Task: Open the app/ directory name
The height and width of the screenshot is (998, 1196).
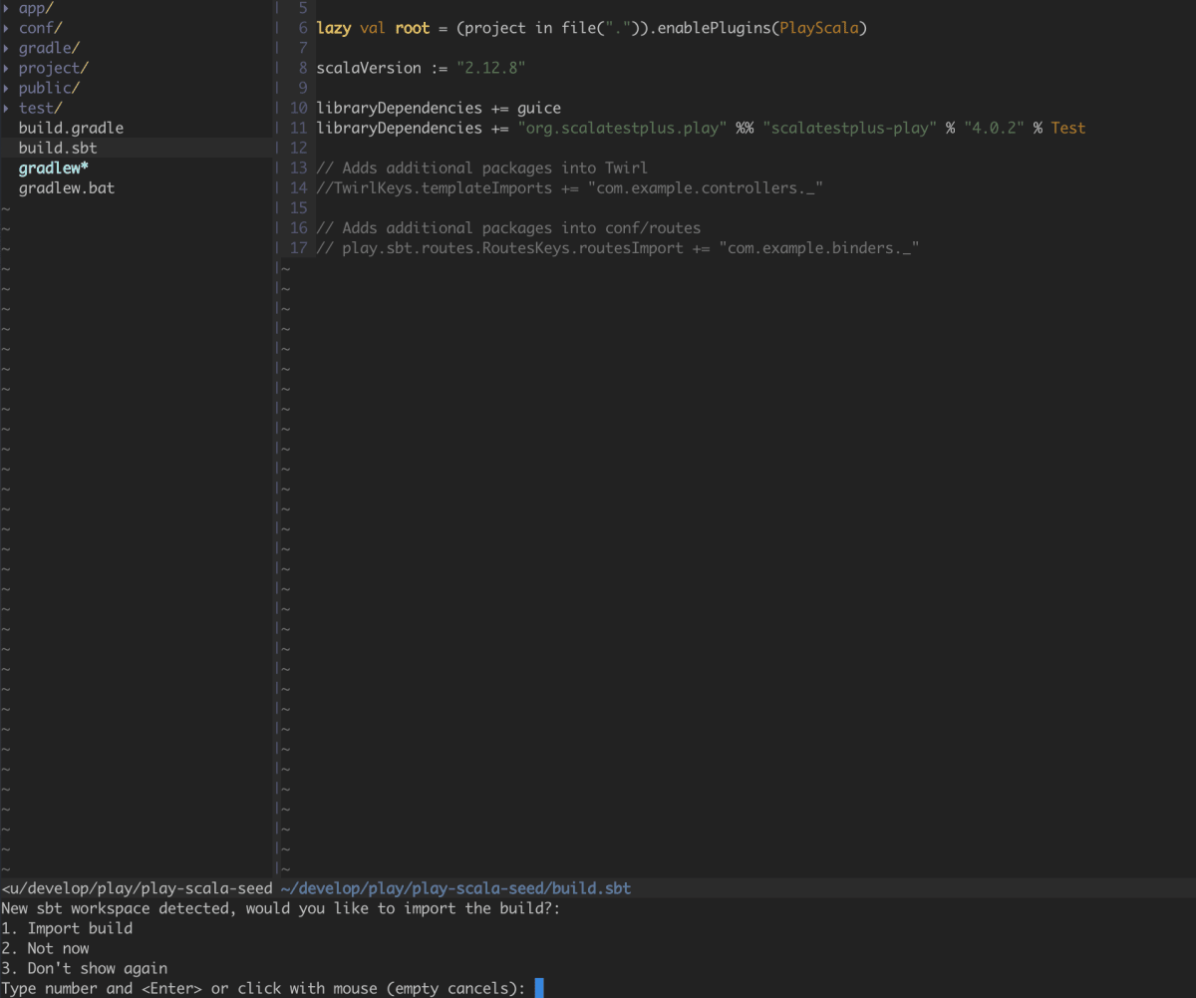Action: coord(36,8)
